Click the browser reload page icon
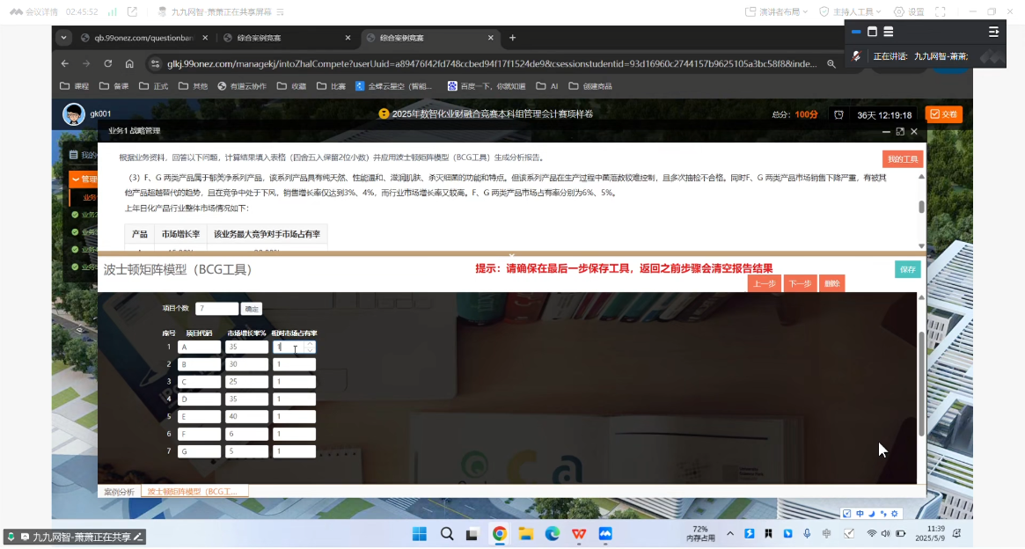The image size is (1025, 549). 108,64
